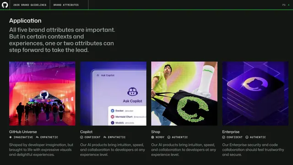Click the Docker entry in Copilot list
Viewport: 293px width, 165px height.
(x=122, y=111)
